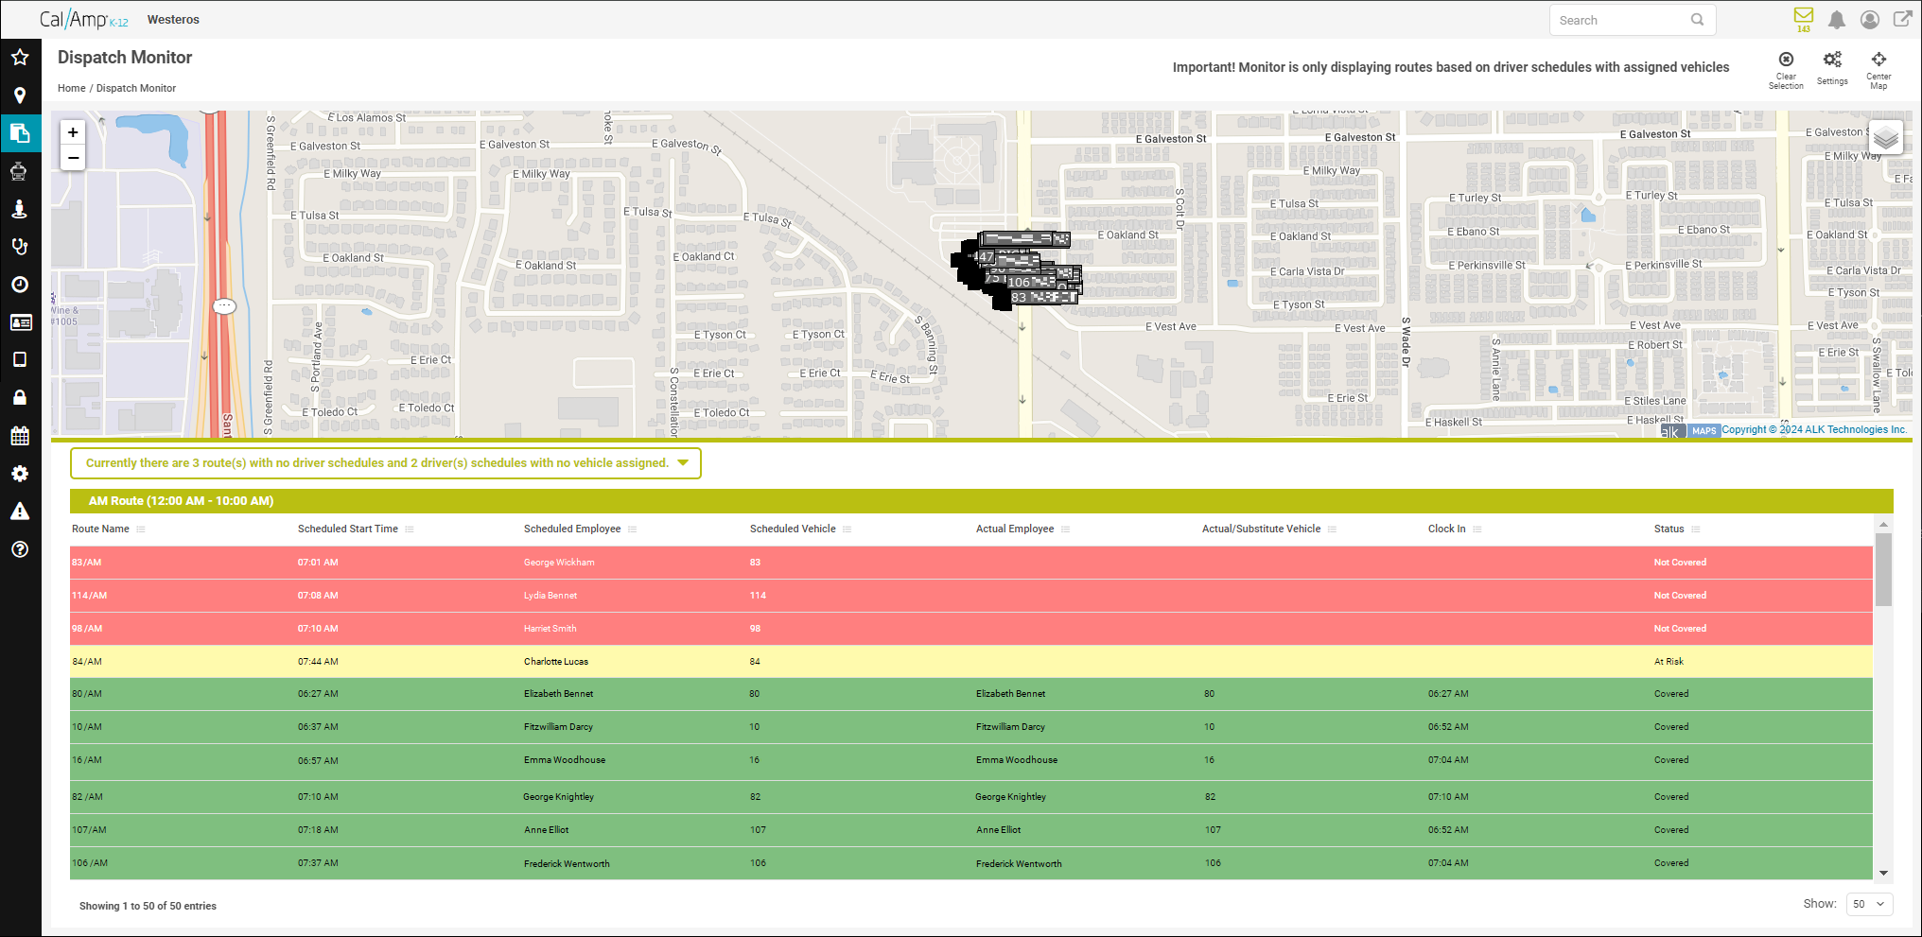Click the ellipsis marker on the highway
The image size is (1922, 937).
point(224,306)
